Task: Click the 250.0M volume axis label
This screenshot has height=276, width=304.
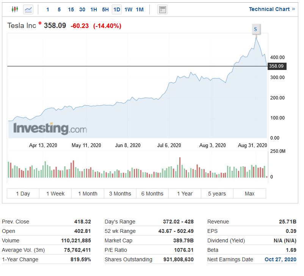Action: tap(278, 151)
